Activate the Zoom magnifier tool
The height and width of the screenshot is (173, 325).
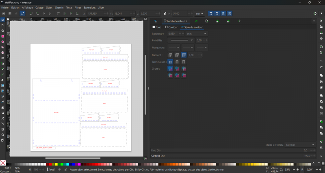click(x=2, y=134)
